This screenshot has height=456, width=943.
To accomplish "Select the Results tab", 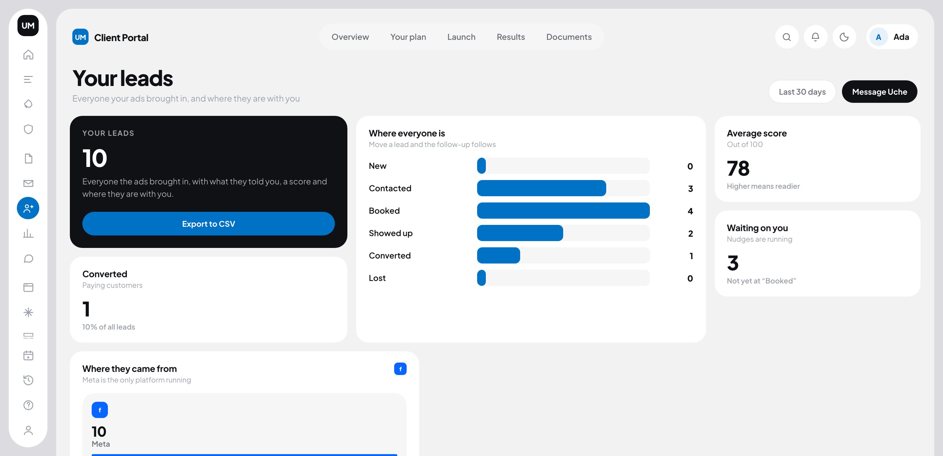I will [x=511, y=37].
